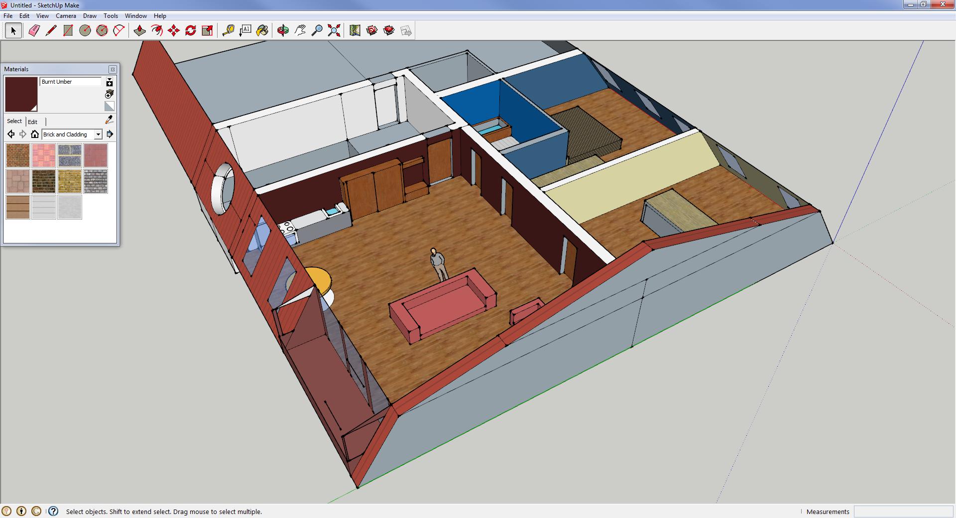
Task: Click the Create Material icon
Action: (x=109, y=94)
